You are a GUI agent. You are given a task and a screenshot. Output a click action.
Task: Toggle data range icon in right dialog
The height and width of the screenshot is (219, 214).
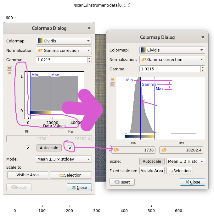click(113, 85)
